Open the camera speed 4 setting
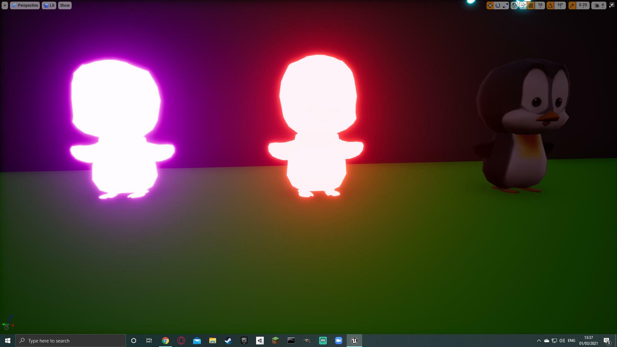 [x=599, y=5]
